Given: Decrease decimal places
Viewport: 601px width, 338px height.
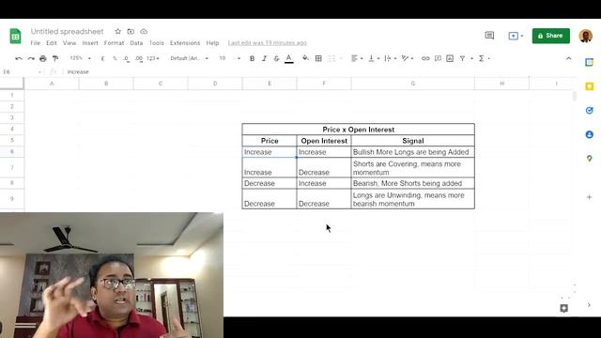Looking at the screenshot, I should point(127,58).
